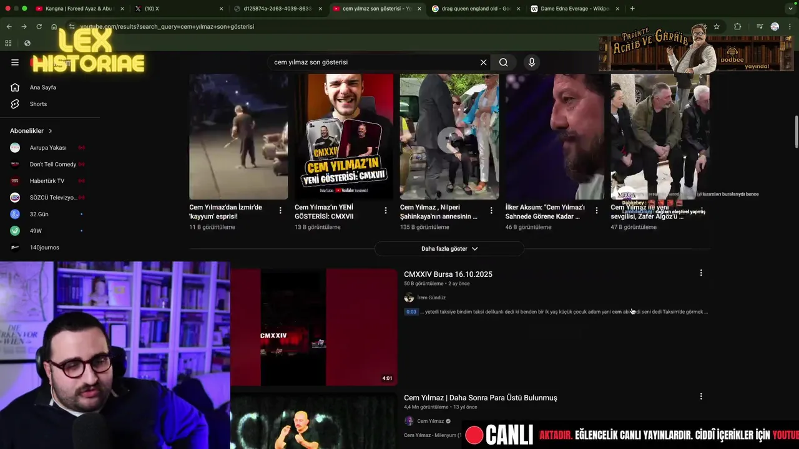Jump to 0:03 timestamp chip
The height and width of the screenshot is (449, 799).
pos(411,312)
